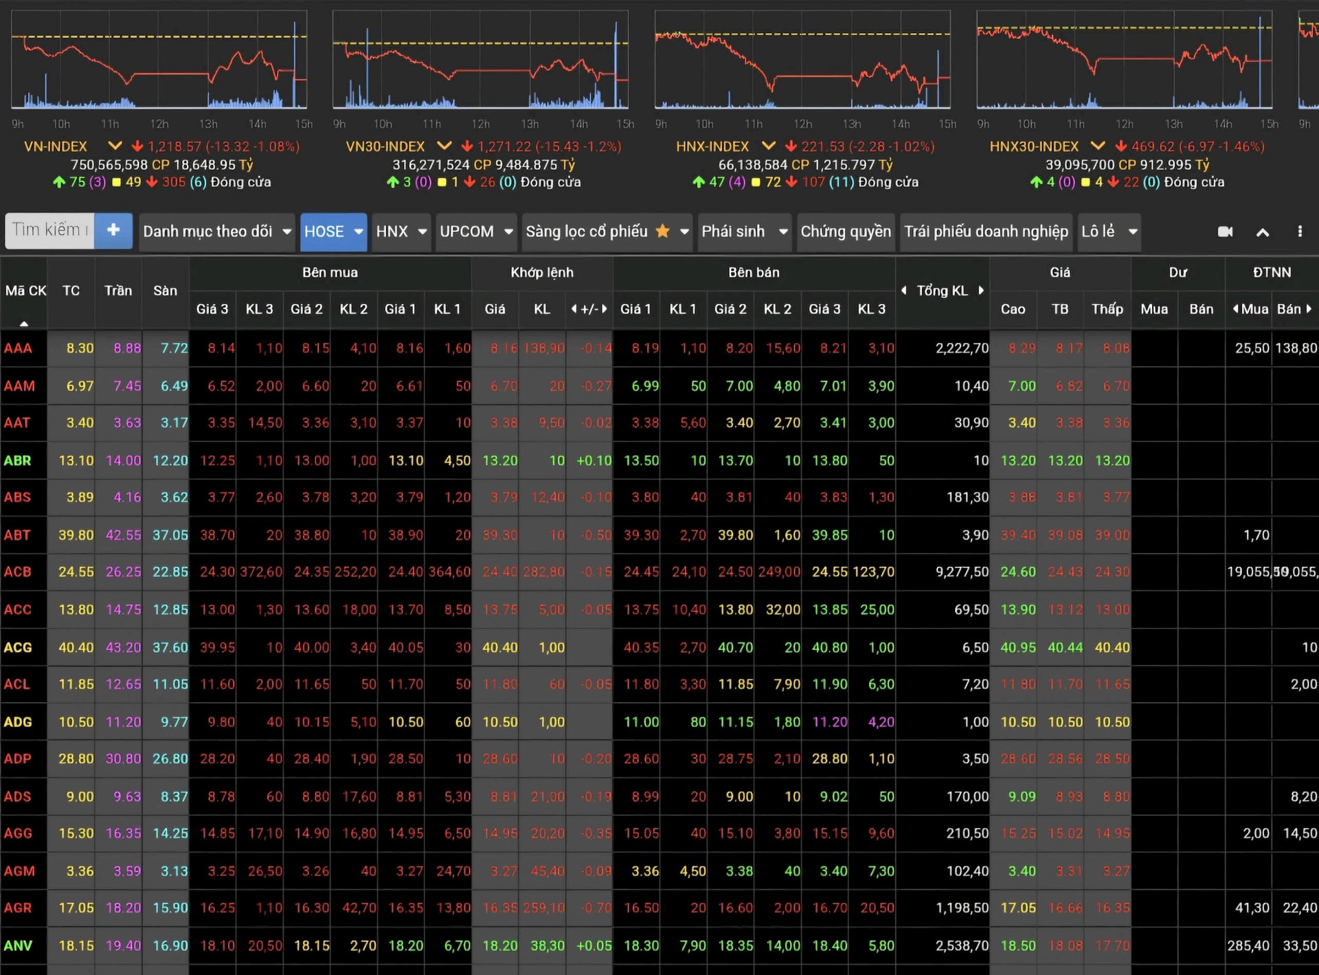Select stock symbol ADP

tap(17, 759)
